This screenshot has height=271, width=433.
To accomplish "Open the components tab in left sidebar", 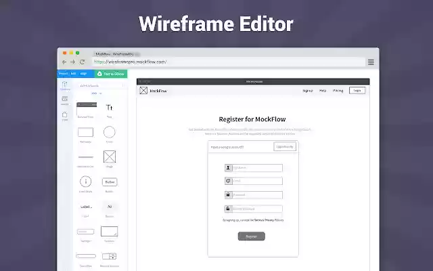I will [x=65, y=86].
